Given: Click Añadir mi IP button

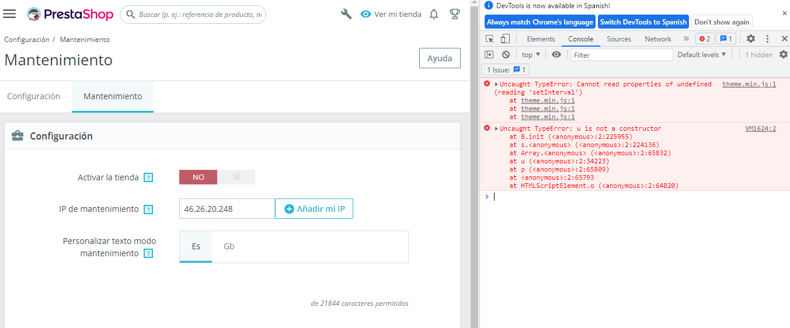Looking at the screenshot, I should coord(314,209).
